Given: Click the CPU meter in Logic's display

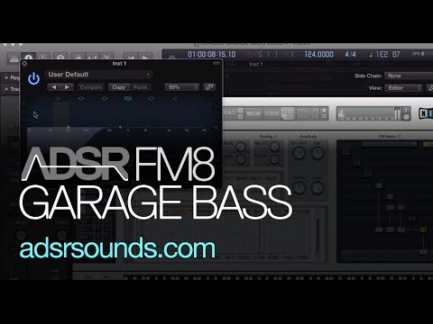Looking at the screenshot, I should (x=419, y=54).
